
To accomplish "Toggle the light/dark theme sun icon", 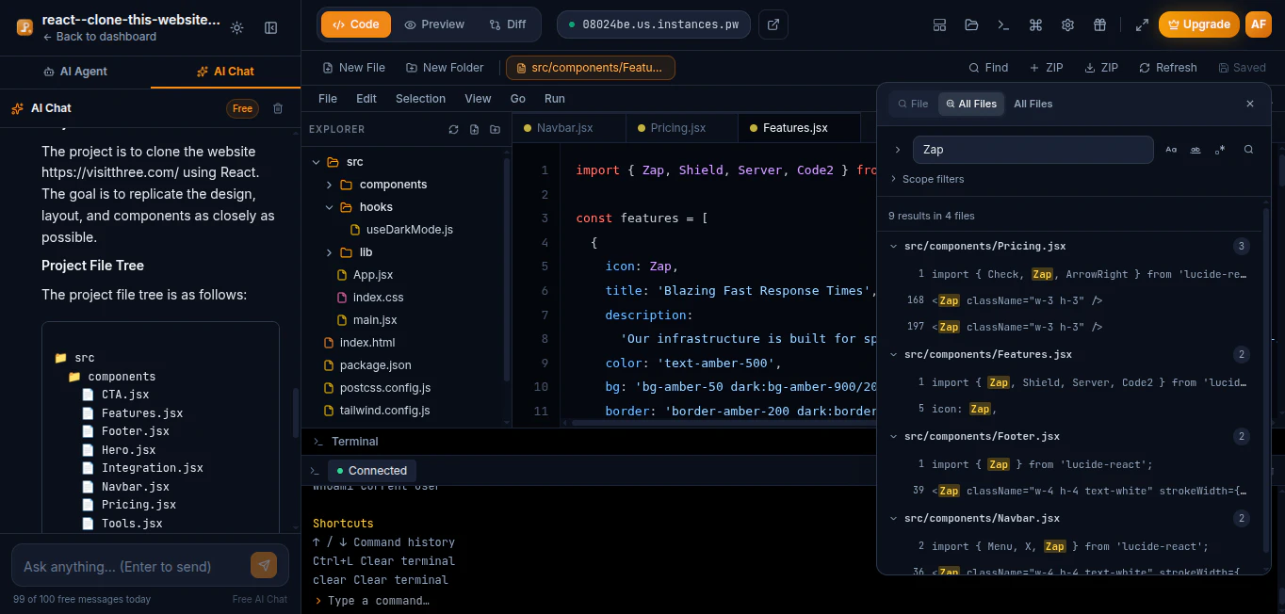I will tap(236, 28).
